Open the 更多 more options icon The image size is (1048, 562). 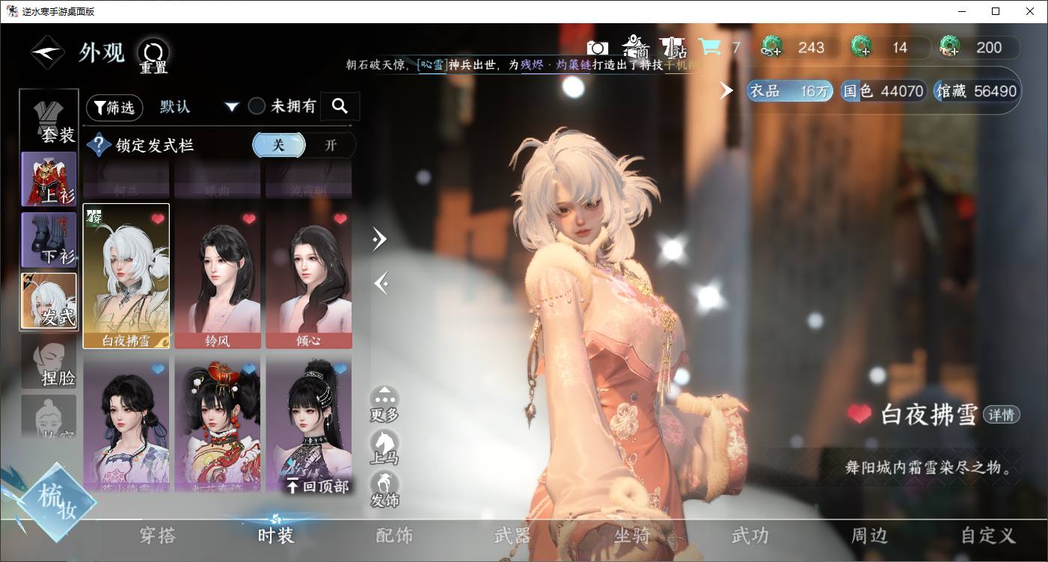point(384,404)
